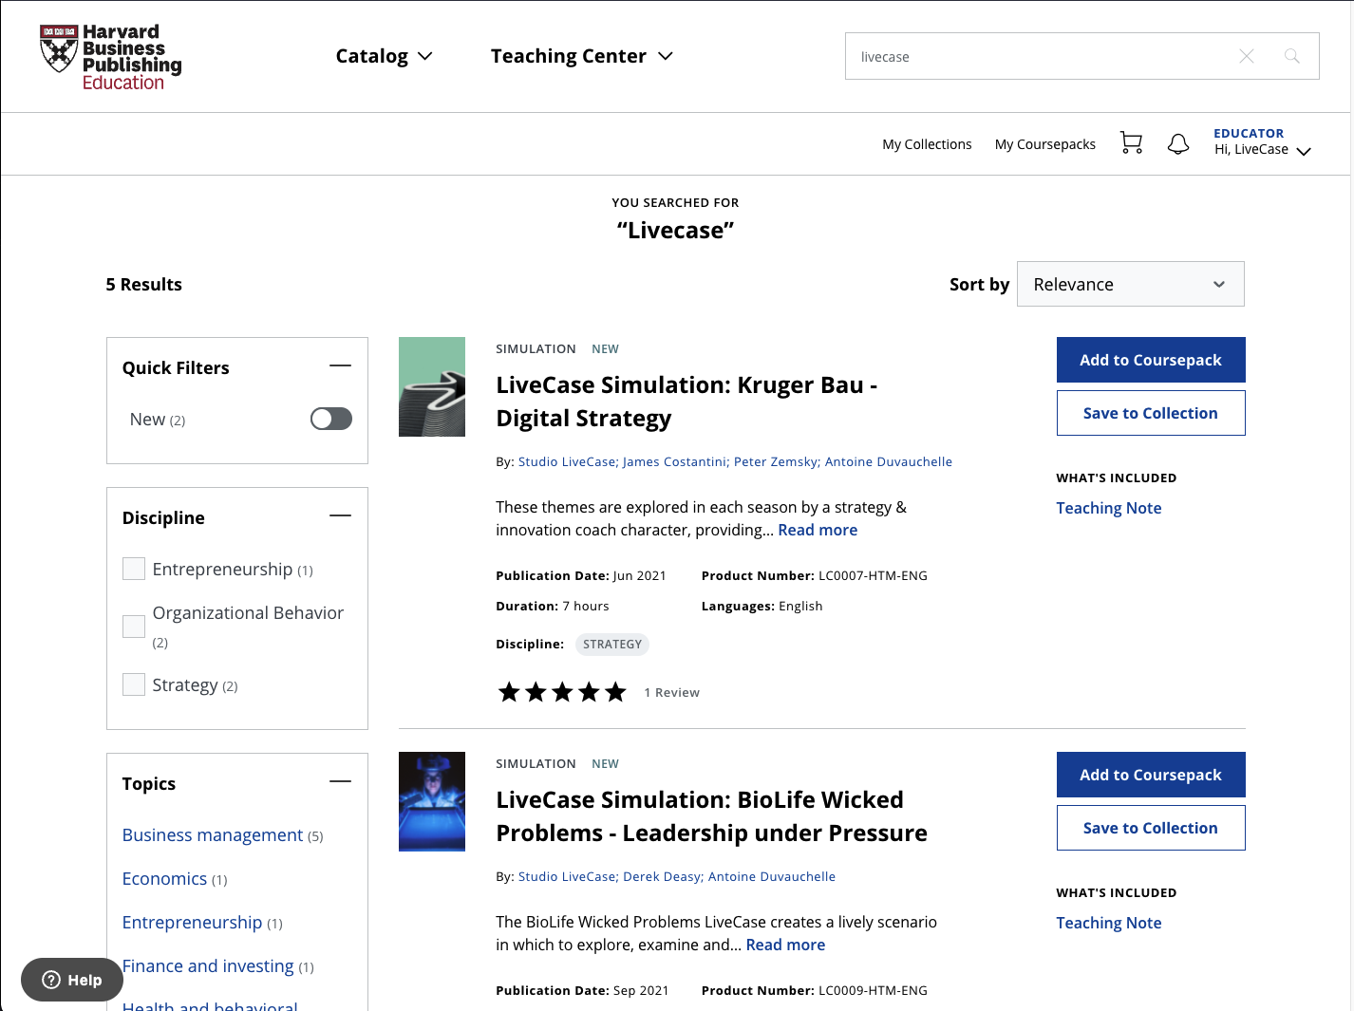This screenshot has height=1011, width=1354.
Task: Add Kruger Bau simulation to Coursepack
Action: tap(1150, 360)
